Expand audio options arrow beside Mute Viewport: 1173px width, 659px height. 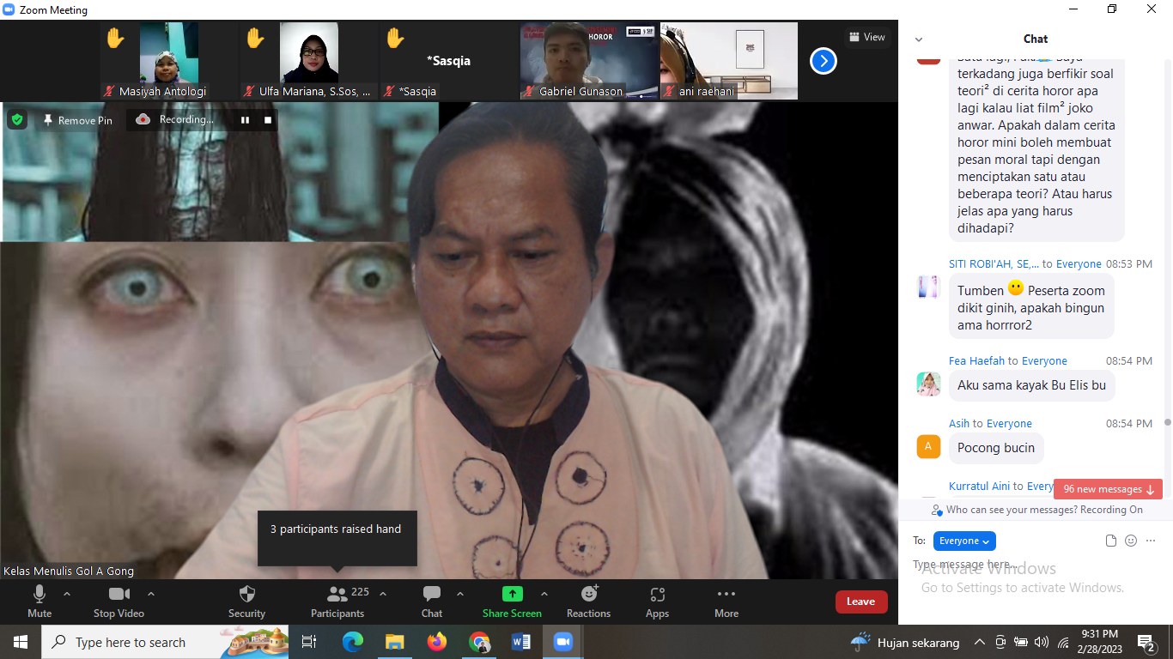[x=67, y=594]
